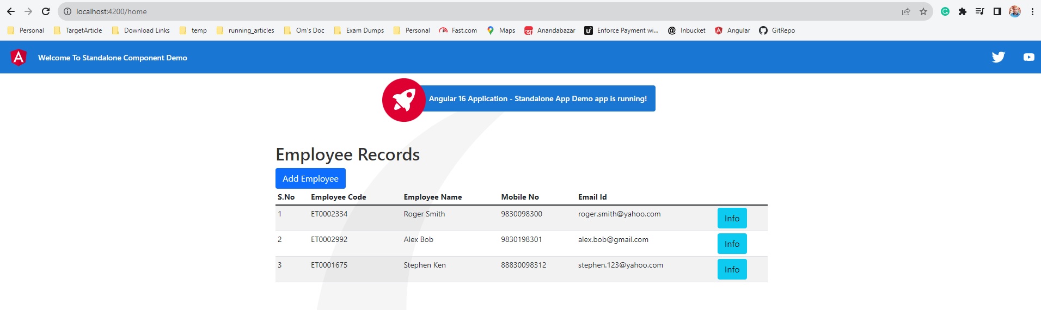The height and width of the screenshot is (310, 1041).
Task: Select employee code ET0001675
Action: point(329,265)
